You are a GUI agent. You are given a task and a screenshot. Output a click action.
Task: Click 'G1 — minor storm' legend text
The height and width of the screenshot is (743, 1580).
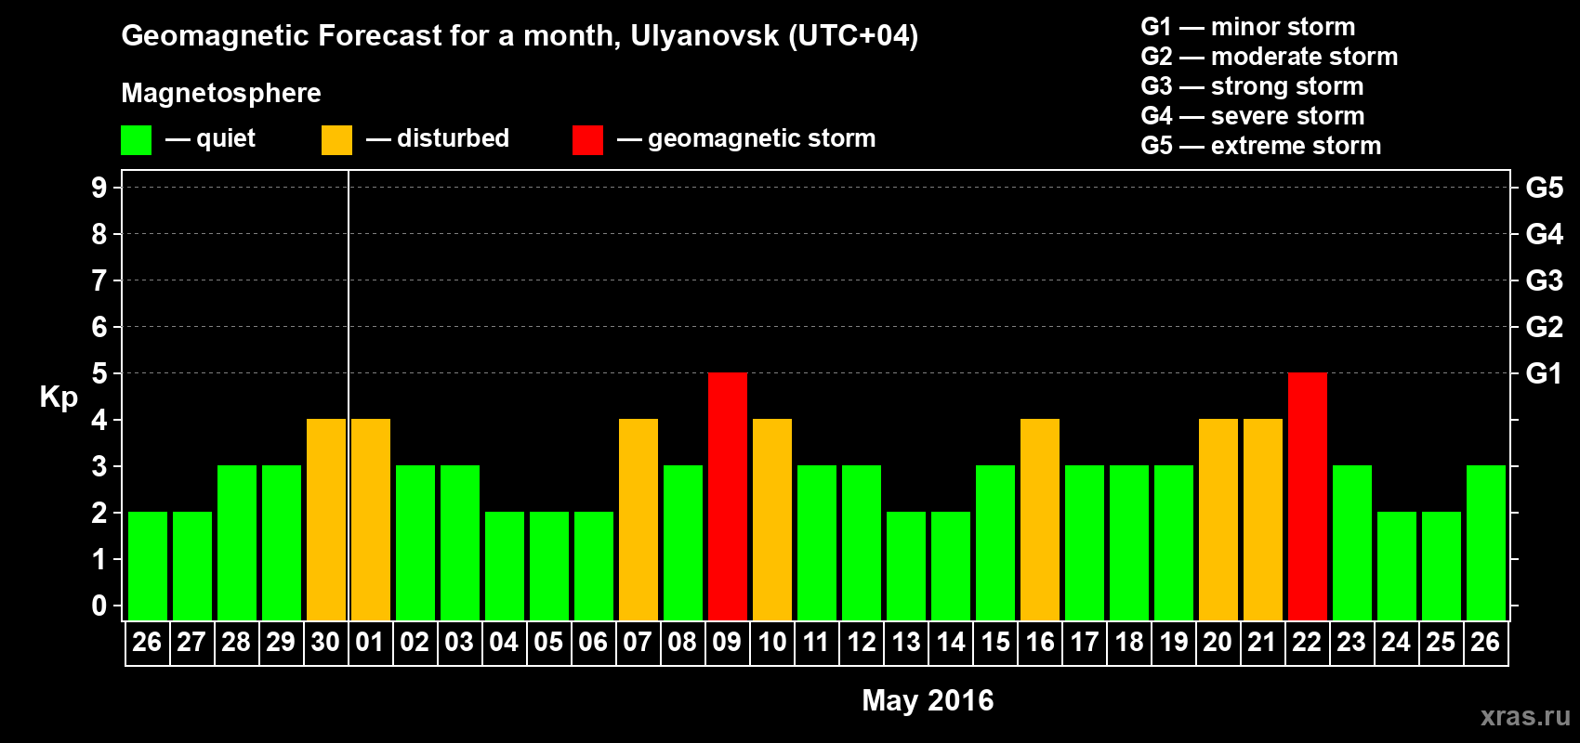1248,27
